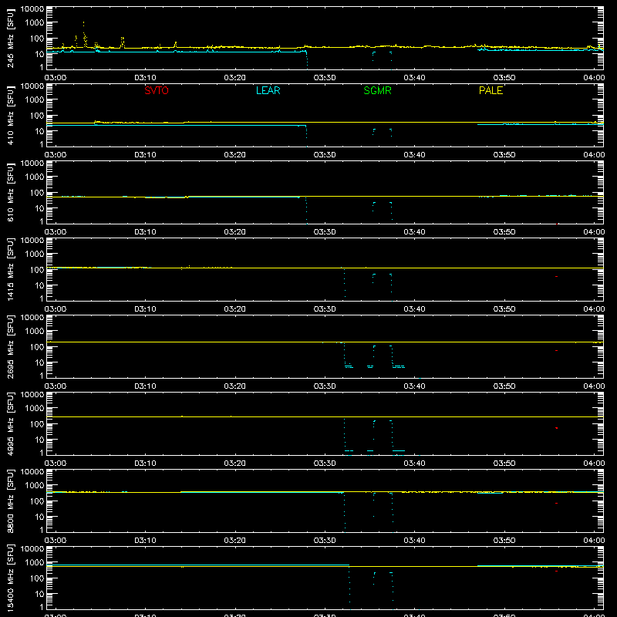
Task: Click the 10000 y-axis value on 8800 MHz panel
Action: point(32,471)
